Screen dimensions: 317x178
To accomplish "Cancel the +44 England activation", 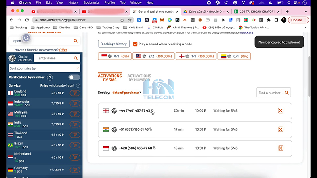I will tap(281, 110).
